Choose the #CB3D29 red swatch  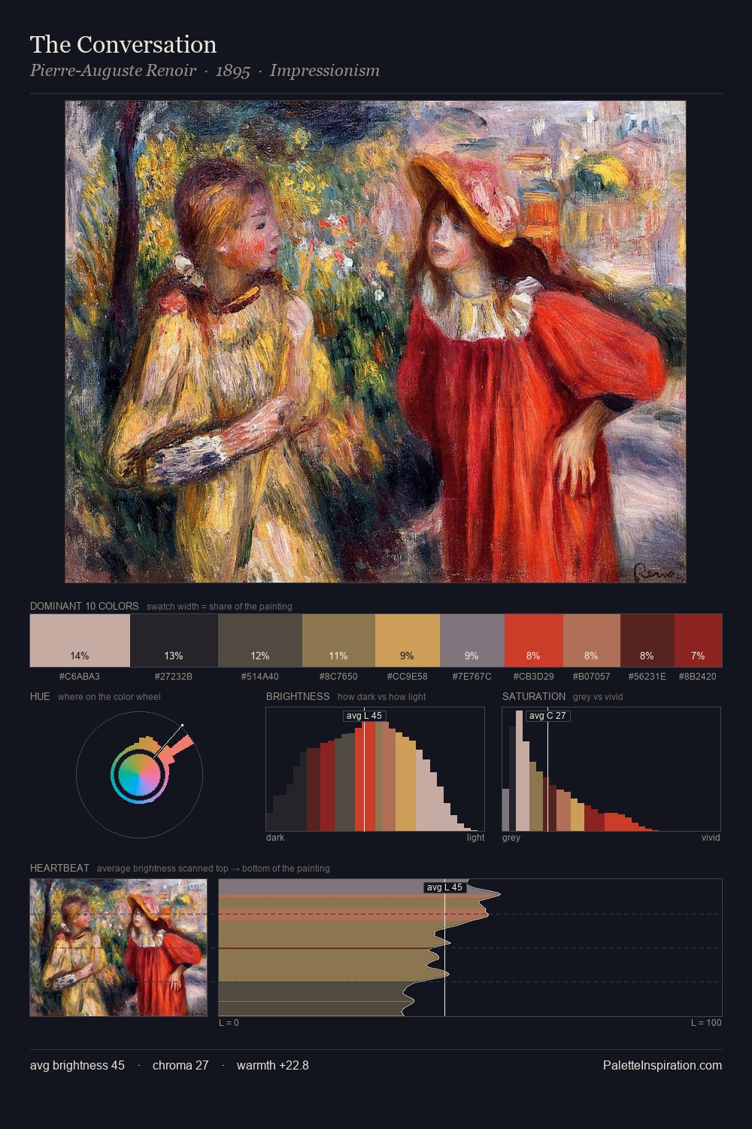[533, 641]
